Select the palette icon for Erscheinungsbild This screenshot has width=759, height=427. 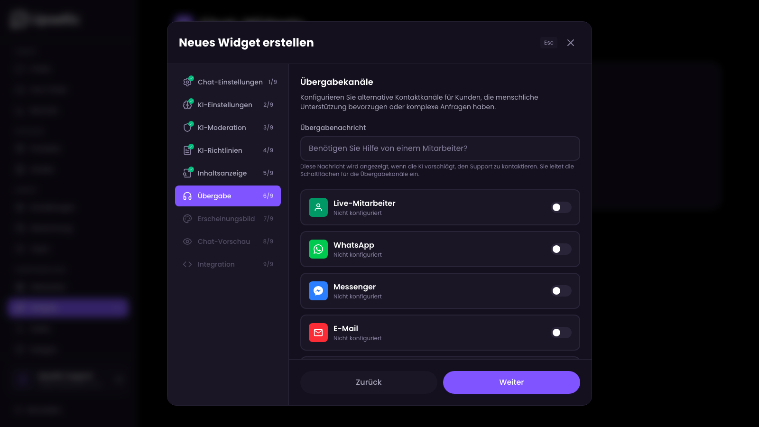(x=188, y=218)
